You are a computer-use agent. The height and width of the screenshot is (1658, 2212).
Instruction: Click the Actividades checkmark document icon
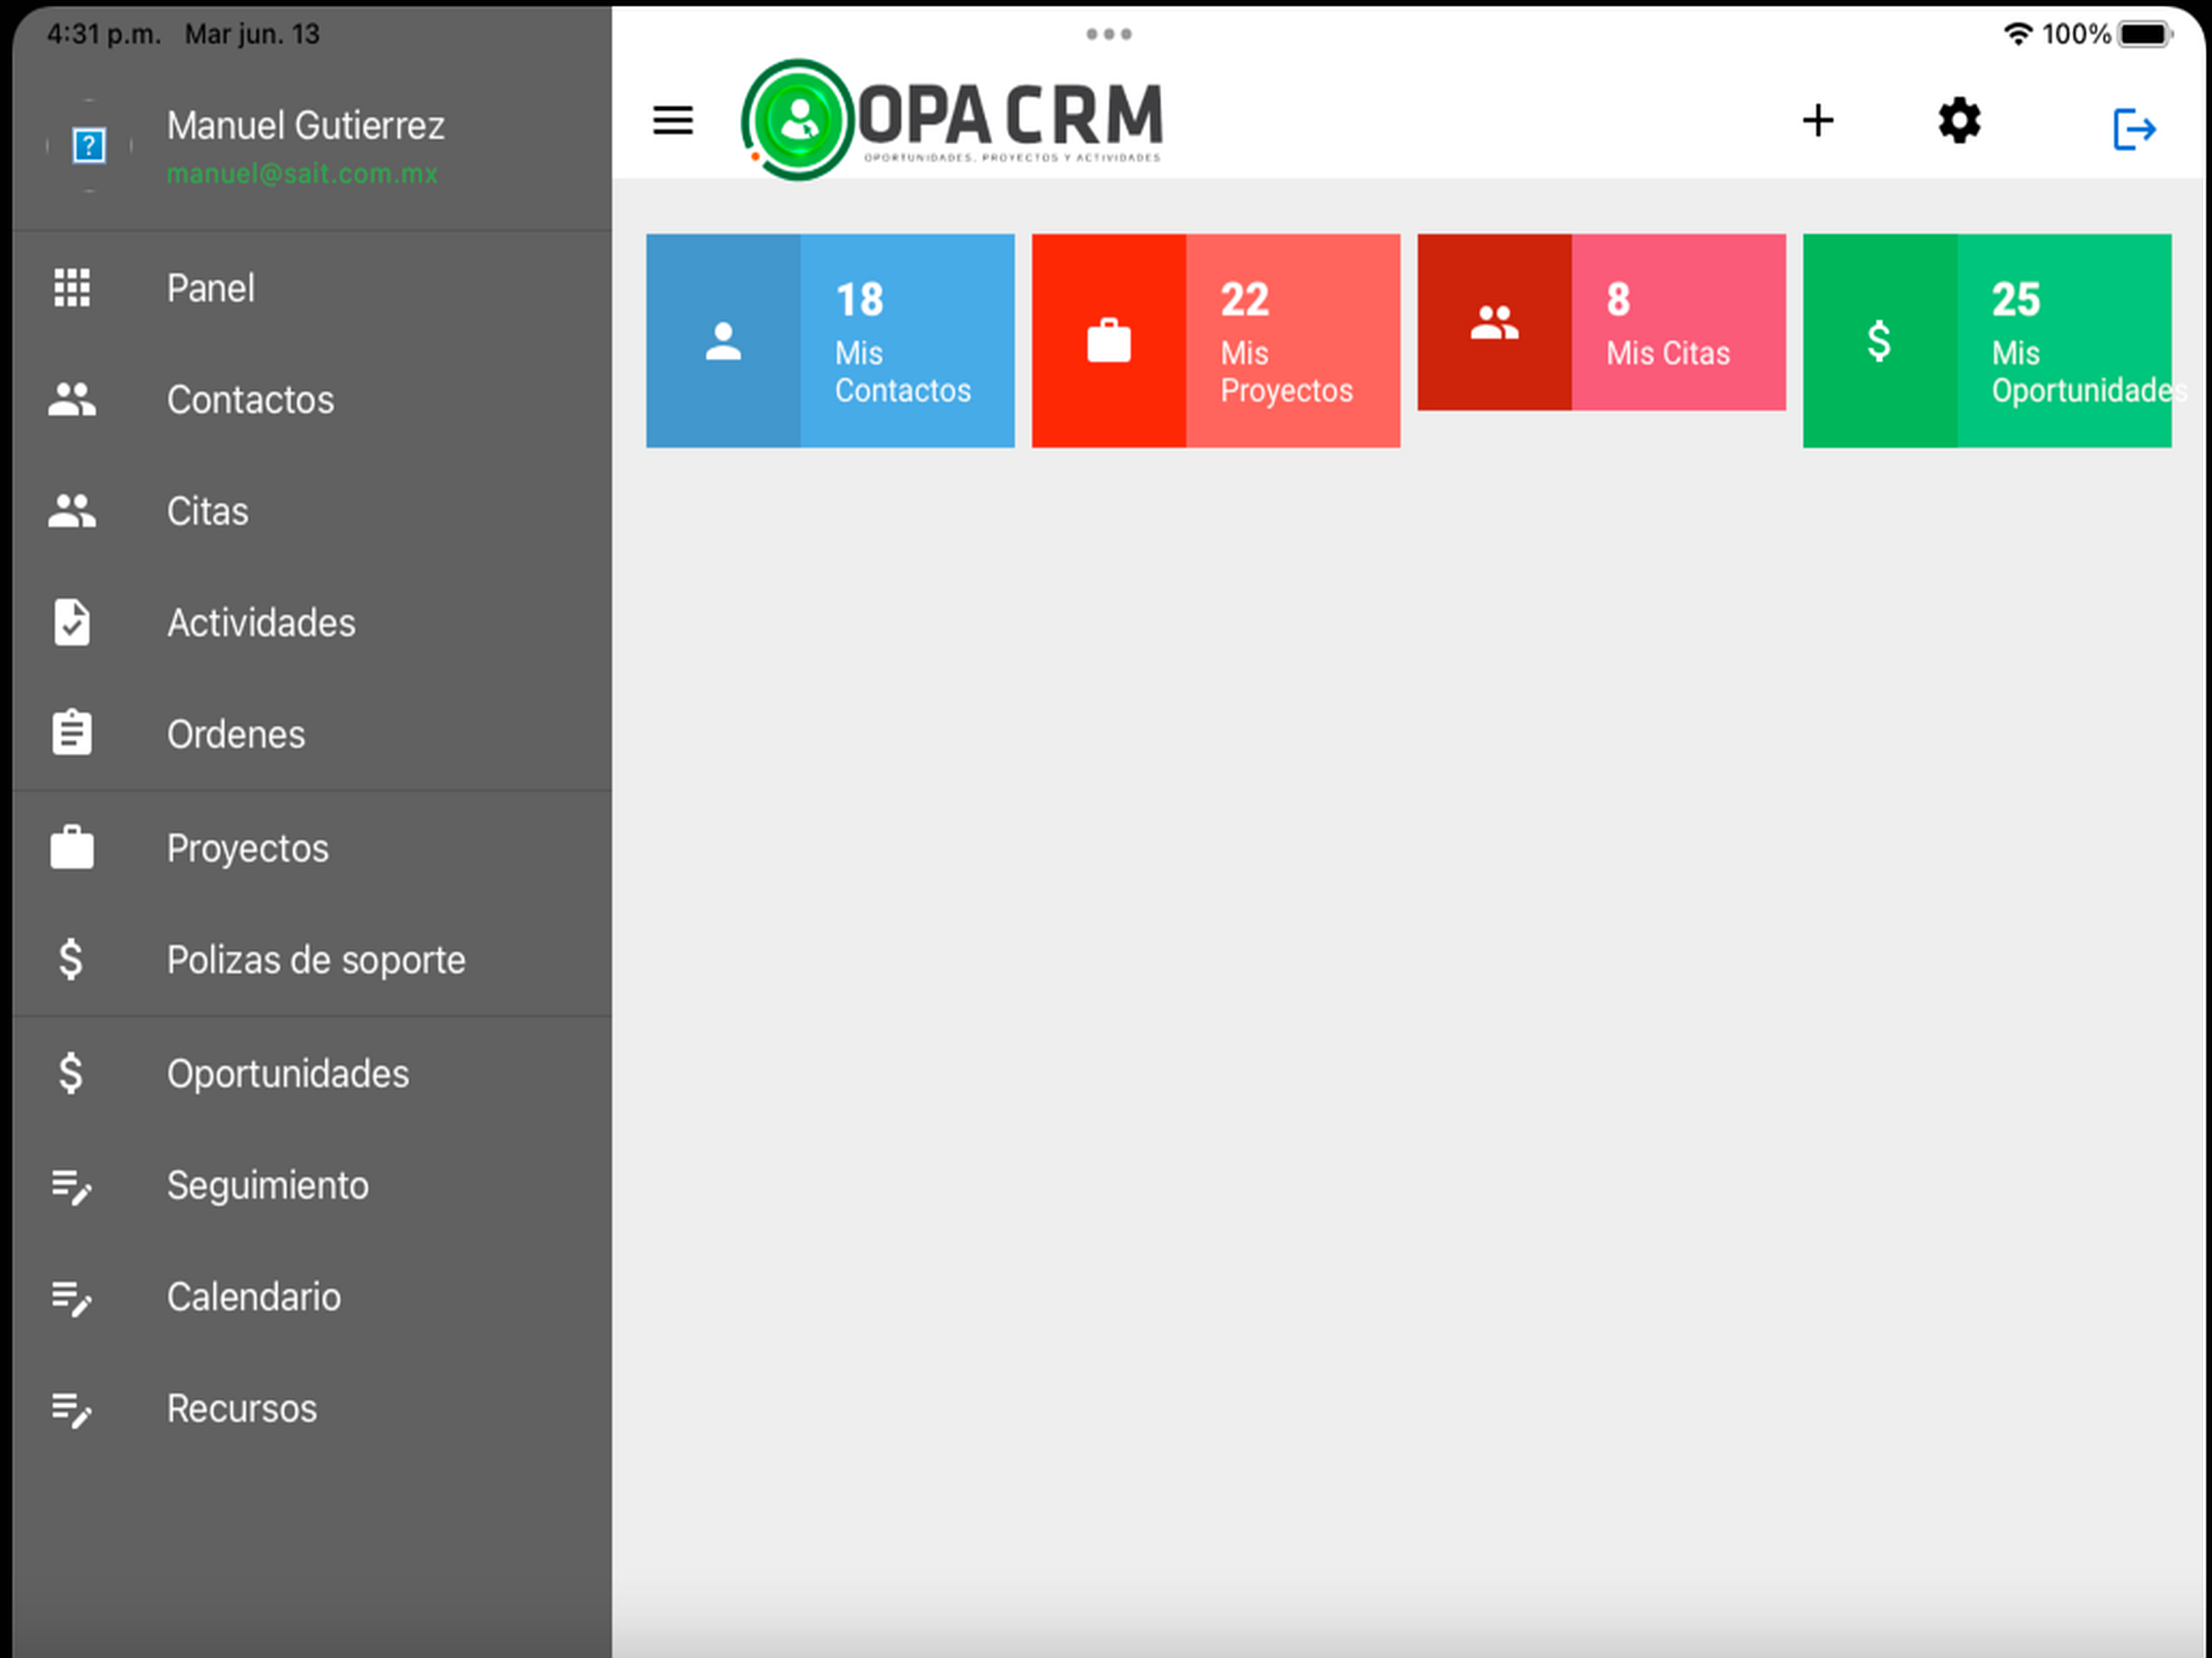coord(72,622)
